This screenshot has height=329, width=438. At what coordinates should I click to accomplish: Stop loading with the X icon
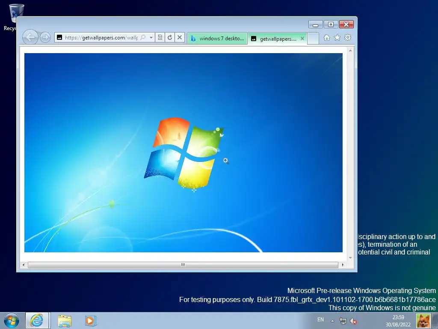(x=180, y=38)
